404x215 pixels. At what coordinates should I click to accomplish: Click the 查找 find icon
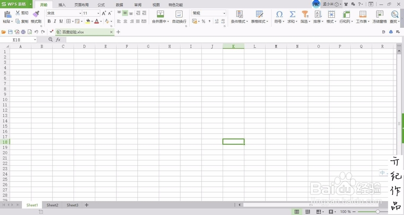394,14
